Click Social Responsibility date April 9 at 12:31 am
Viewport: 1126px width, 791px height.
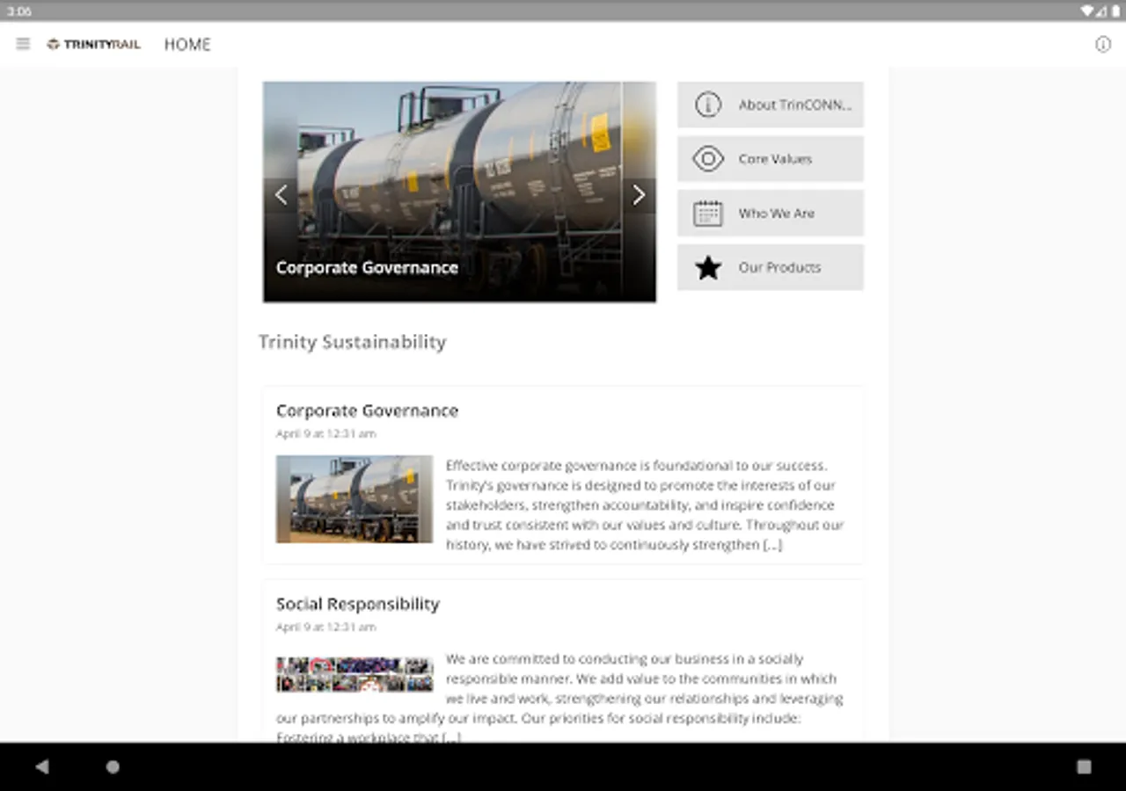tap(325, 627)
